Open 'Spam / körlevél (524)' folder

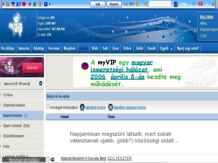[22, 126]
